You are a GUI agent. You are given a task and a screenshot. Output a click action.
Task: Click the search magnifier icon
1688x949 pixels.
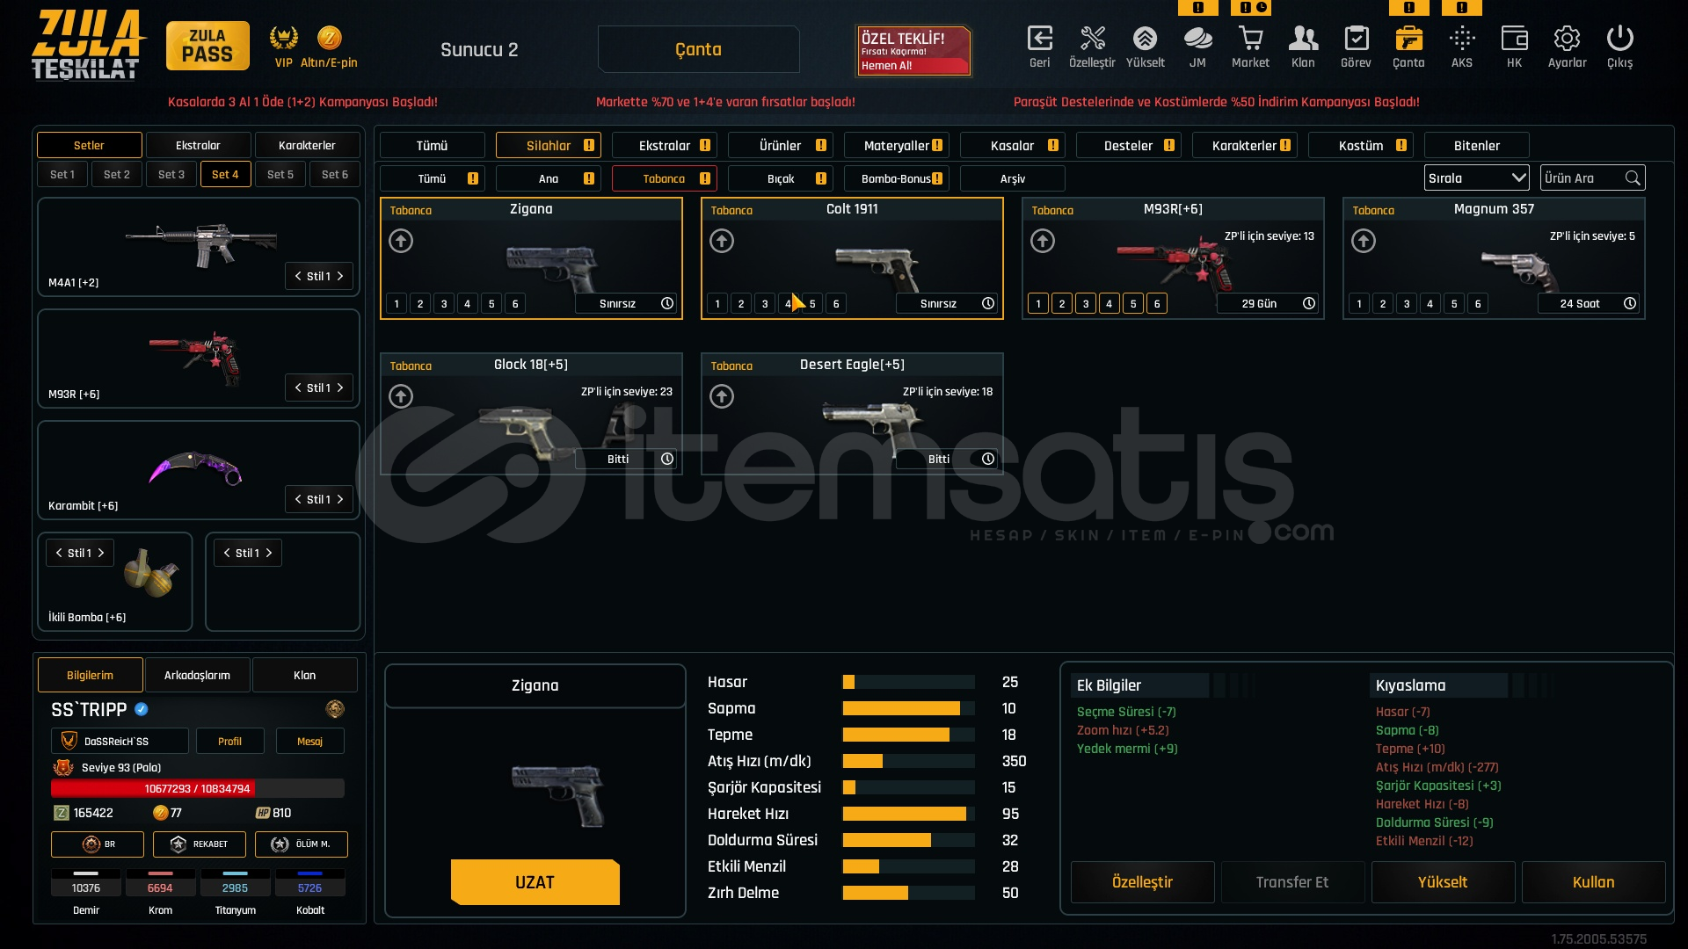(x=1633, y=178)
